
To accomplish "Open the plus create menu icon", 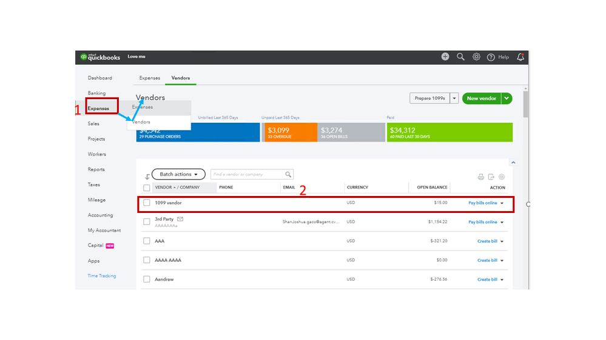I will tap(445, 57).
